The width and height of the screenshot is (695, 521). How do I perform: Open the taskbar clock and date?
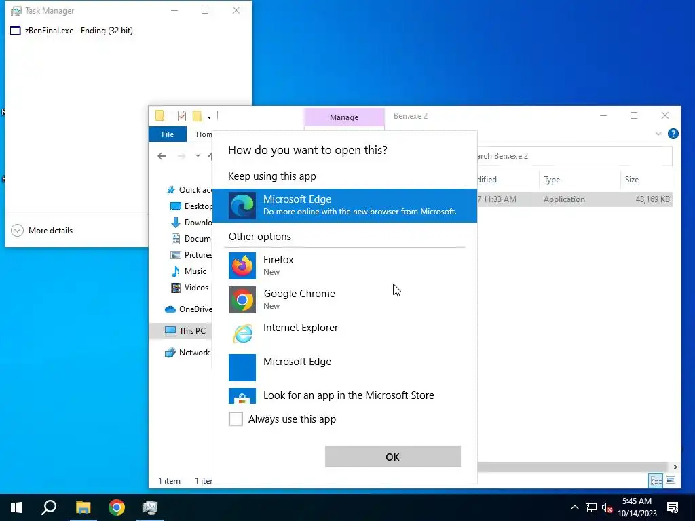pos(637,507)
